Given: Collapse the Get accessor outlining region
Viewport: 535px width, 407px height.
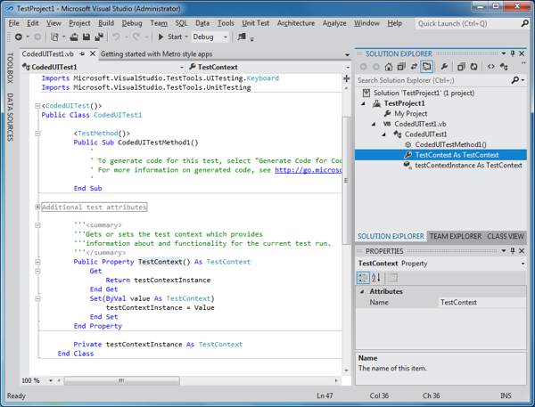Looking at the screenshot, I should [37, 272].
